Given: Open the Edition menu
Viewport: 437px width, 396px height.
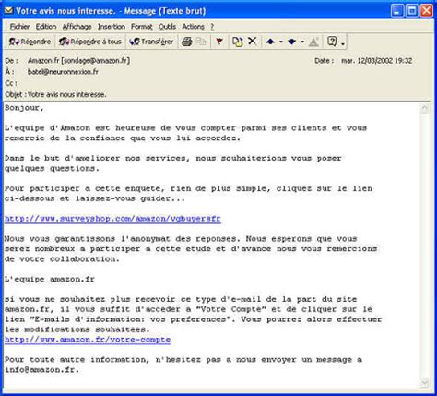Looking at the screenshot, I should 46,27.
